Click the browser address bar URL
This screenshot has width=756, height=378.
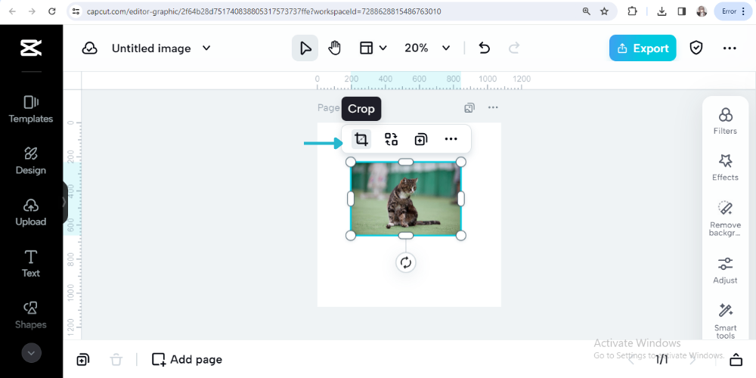(264, 11)
